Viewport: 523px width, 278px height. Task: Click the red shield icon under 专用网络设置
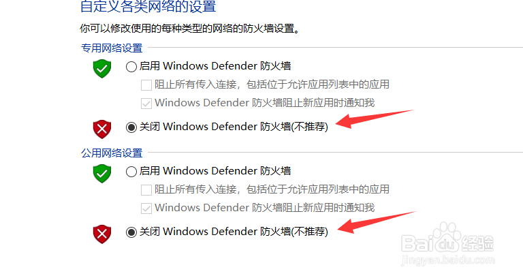point(101,129)
